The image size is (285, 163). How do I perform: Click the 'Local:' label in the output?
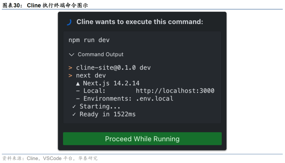pos(94,91)
